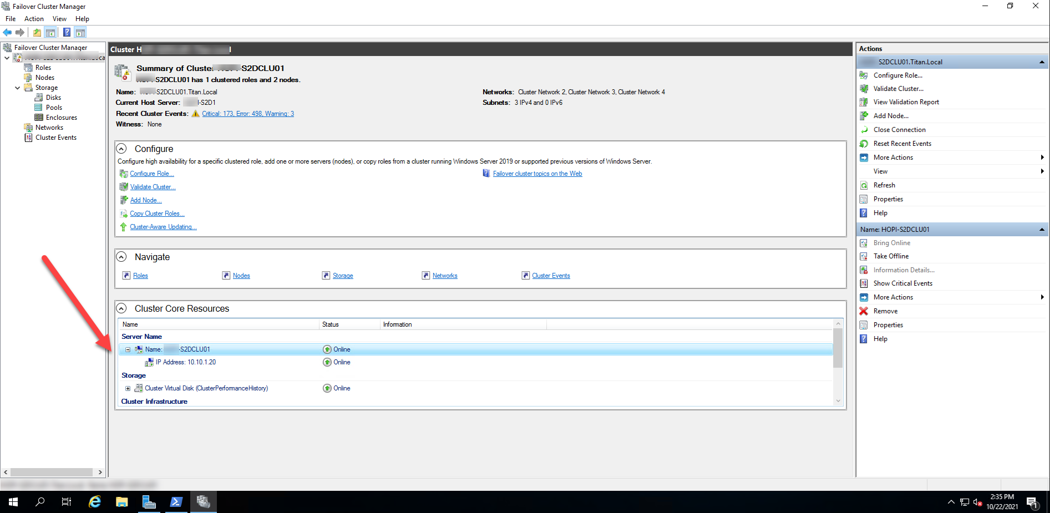Collapse the Navigate section
This screenshot has height=513, width=1050.
pos(121,257)
